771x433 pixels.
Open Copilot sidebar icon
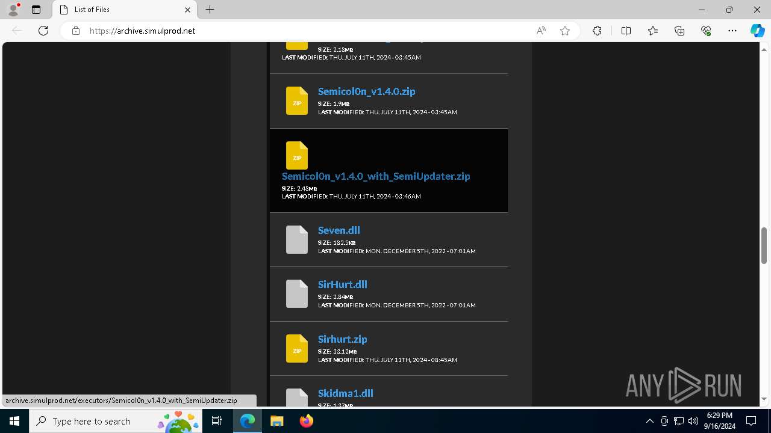click(757, 31)
